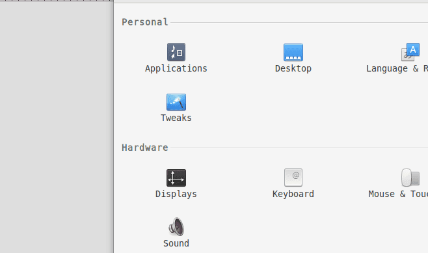Select the Applications text label
428x253 pixels.
click(x=176, y=68)
